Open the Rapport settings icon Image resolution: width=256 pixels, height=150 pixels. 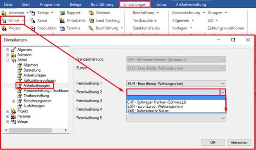[x=62, y=13]
